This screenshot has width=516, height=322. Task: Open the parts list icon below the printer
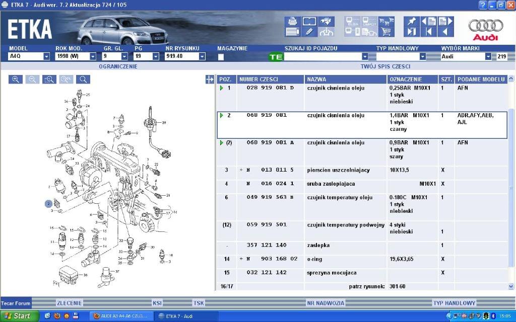292,32
